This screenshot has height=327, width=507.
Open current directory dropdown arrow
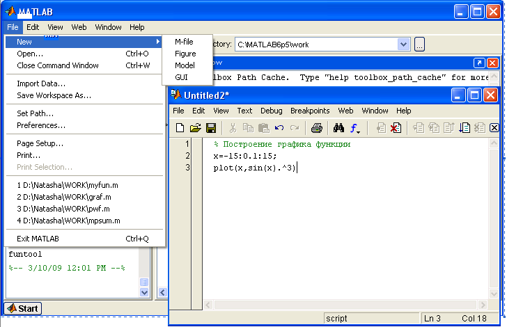tap(403, 45)
